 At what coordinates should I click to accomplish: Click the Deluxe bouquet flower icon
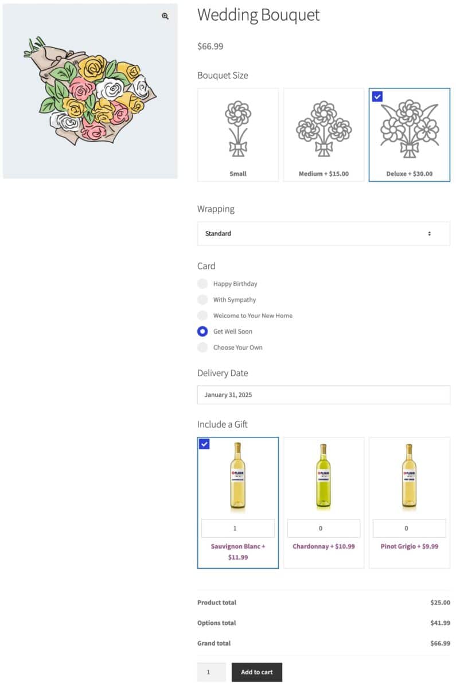pos(410,128)
